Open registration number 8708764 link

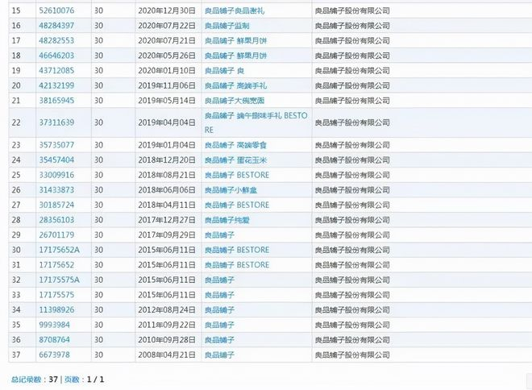point(54,340)
